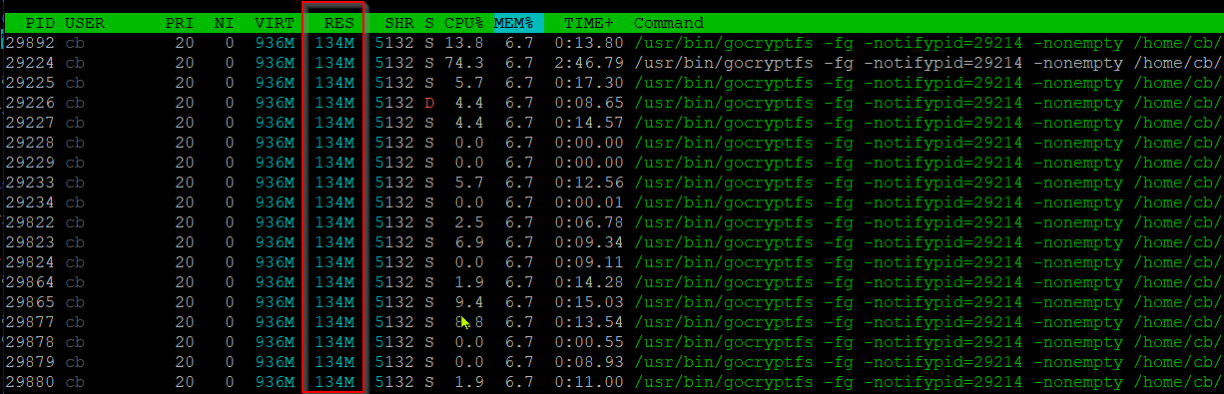Click the TIME+ value 0:00.01
The image size is (1224, 394).
589,202
